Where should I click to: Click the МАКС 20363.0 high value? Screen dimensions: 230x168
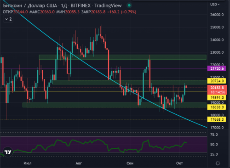click(x=42, y=12)
